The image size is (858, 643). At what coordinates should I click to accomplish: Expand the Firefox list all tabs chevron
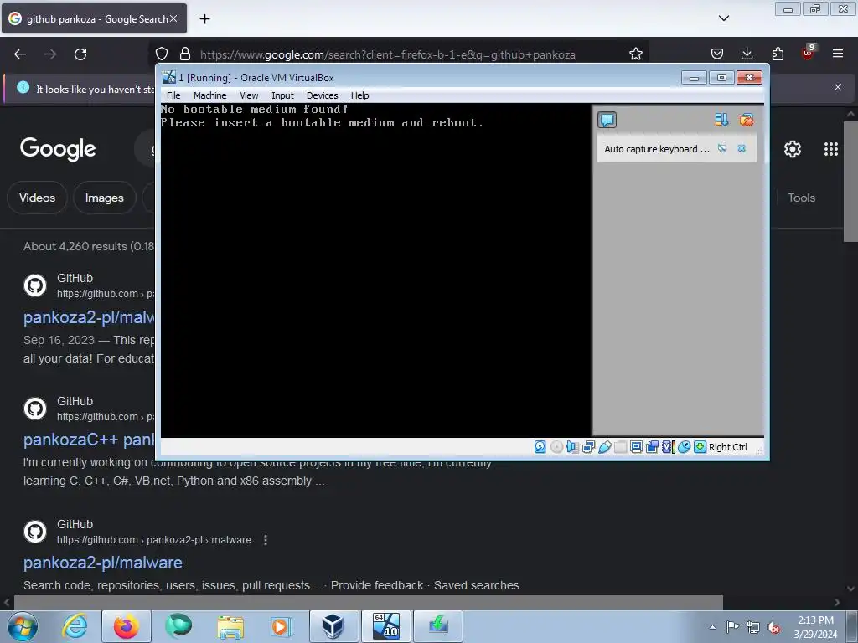[x=723, y=18]
